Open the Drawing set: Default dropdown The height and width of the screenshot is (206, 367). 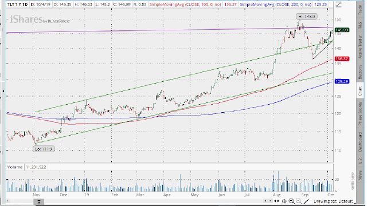[333, 201]
